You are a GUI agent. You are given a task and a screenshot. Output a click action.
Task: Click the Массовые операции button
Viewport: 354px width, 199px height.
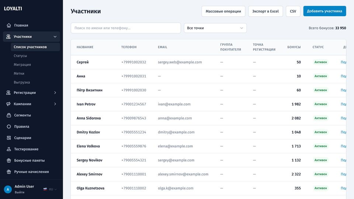click(x=223, y=11)
